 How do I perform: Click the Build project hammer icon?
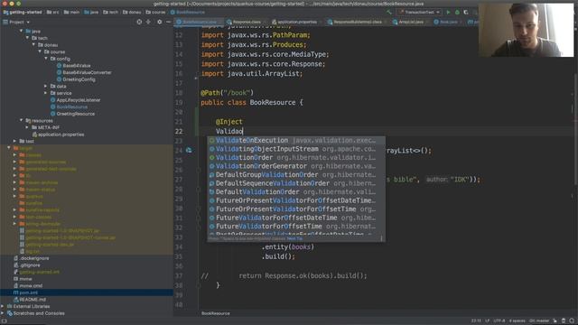tap(389, 12)
